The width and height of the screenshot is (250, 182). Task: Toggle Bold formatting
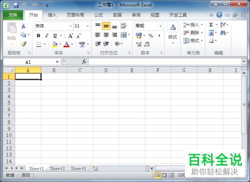point(38,35)
